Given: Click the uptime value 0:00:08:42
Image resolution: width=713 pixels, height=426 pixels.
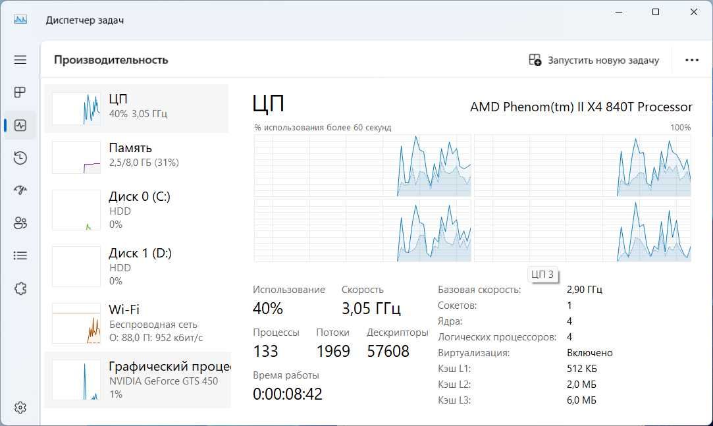Looking at the screenshot, I should [x=288, y=394].
